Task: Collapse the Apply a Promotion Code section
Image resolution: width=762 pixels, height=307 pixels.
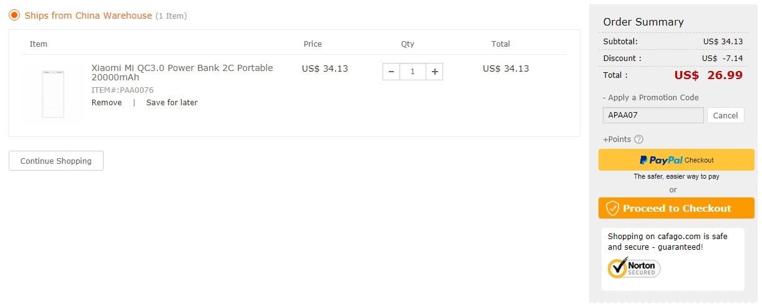Action: [x=651, y=97]
